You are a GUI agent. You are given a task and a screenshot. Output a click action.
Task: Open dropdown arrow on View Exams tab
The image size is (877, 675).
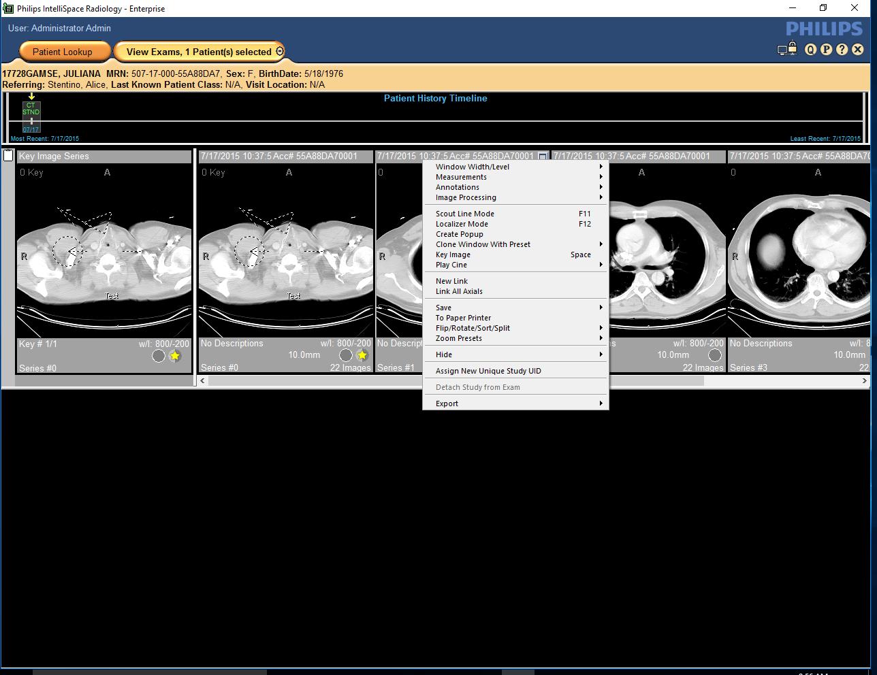coord(279,52)
